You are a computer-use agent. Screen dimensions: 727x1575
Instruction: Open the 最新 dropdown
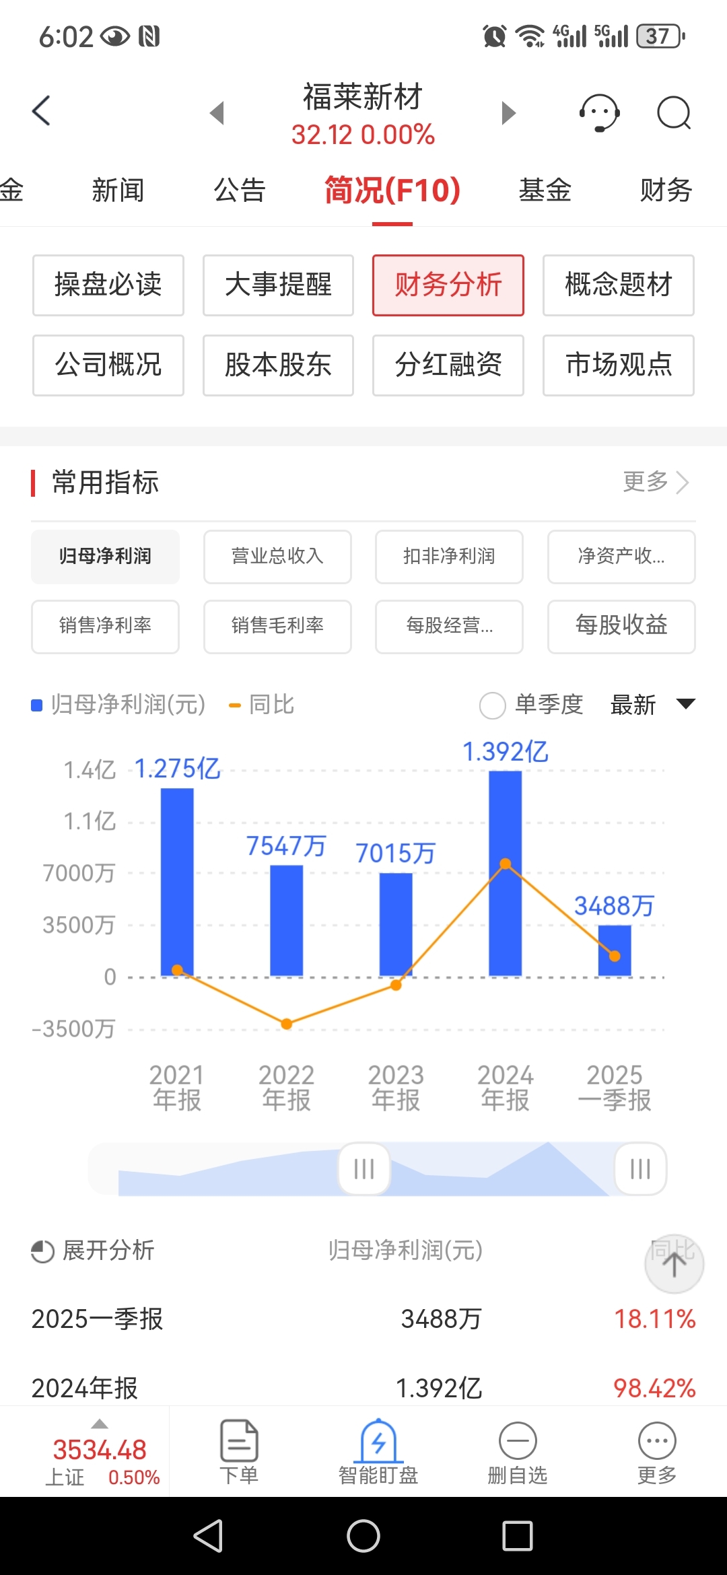(652, 705)
